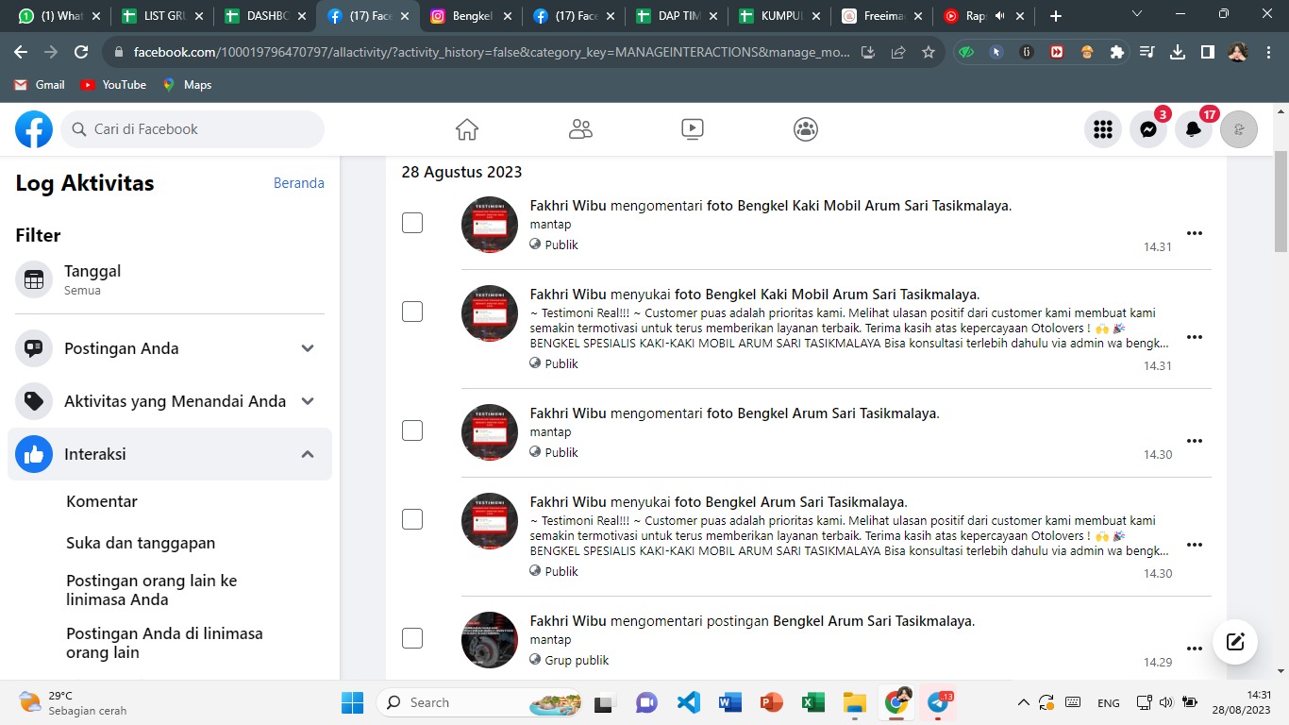The image size is (1289, 725).
Task: Open Messenger with 3 unread
Action: [1148, 129]
